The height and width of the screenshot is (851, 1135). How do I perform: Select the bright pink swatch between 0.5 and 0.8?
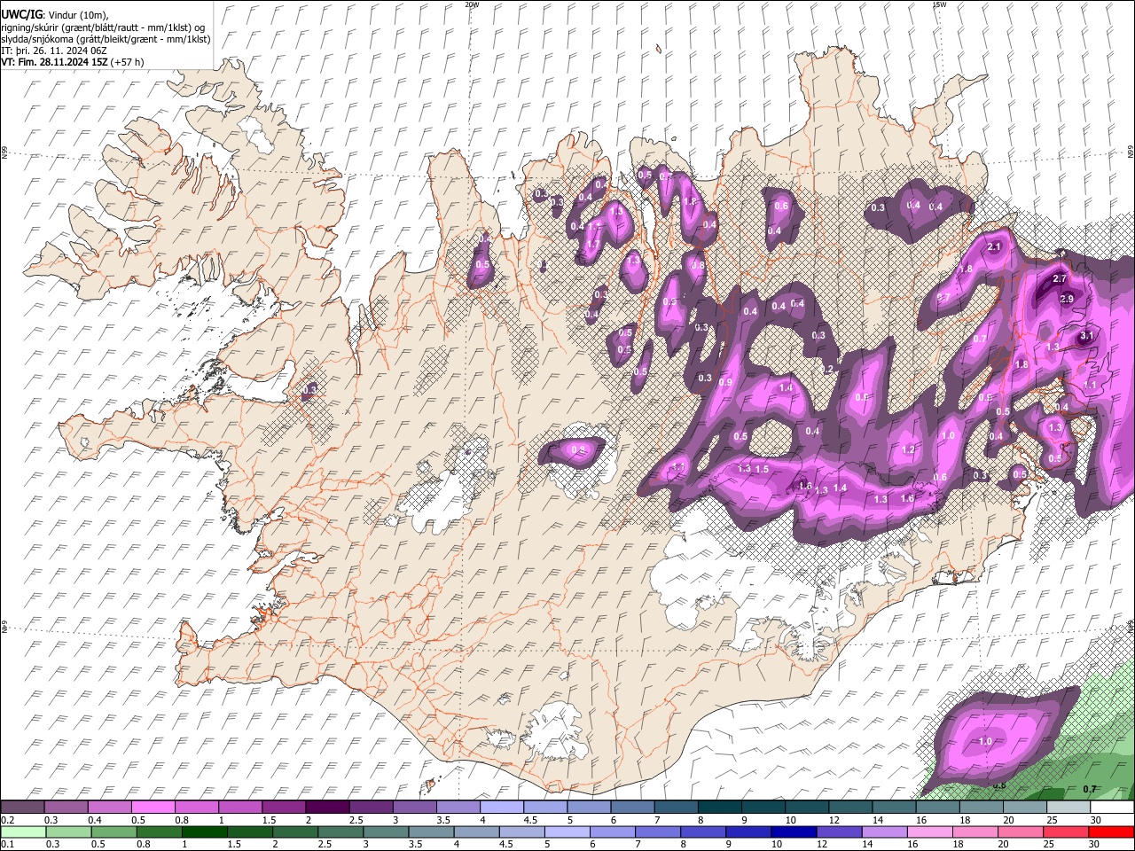tap(153, 807)
